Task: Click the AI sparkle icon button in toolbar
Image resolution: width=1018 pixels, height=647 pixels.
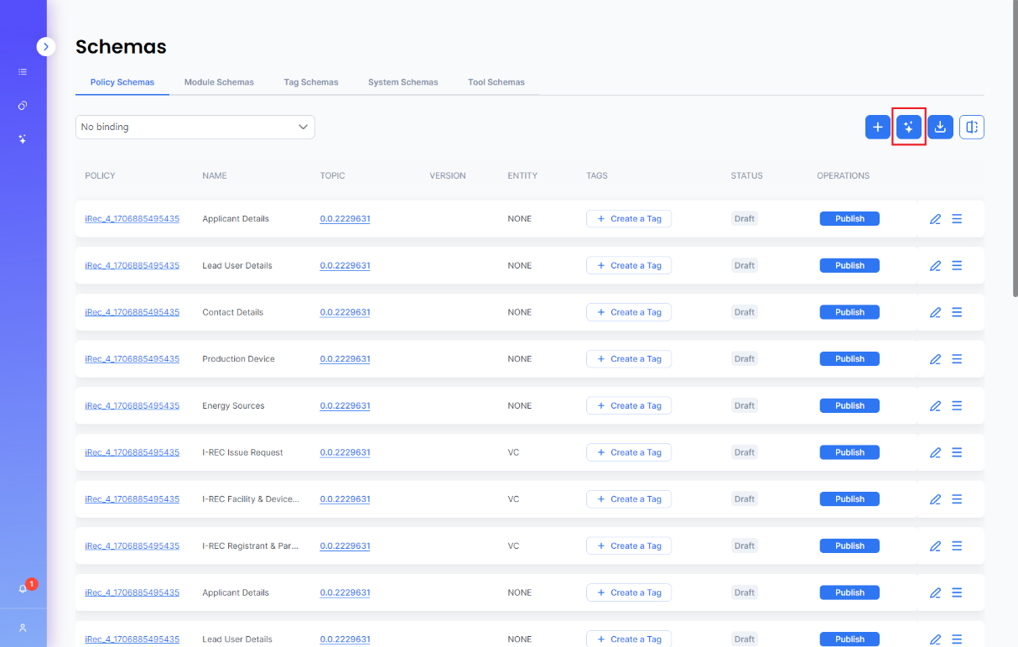Action: [x=909, y=127]
